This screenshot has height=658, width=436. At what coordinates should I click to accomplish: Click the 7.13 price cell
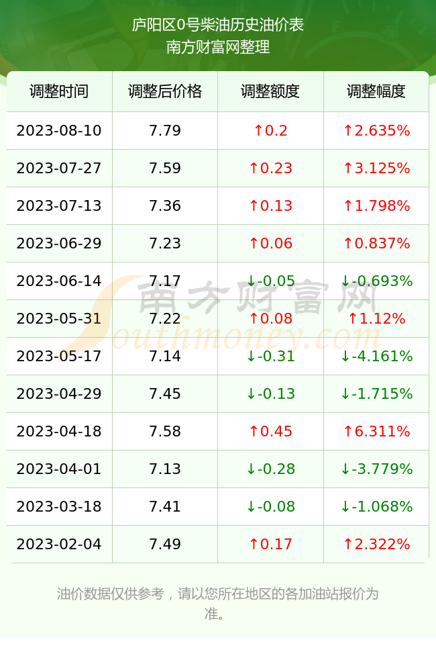[x=165, y=469]
